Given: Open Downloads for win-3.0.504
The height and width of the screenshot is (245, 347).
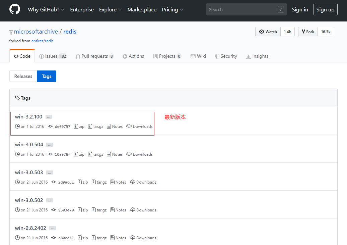Looking at the screenshot, I should coord(139,154).
